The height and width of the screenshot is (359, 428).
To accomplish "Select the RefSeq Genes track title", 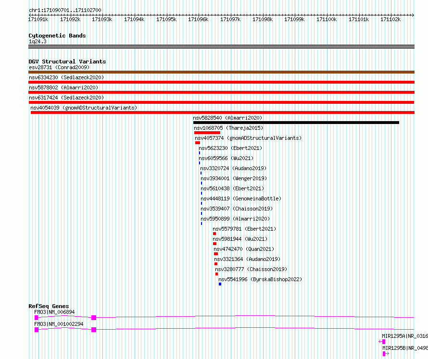I will 49,306.
